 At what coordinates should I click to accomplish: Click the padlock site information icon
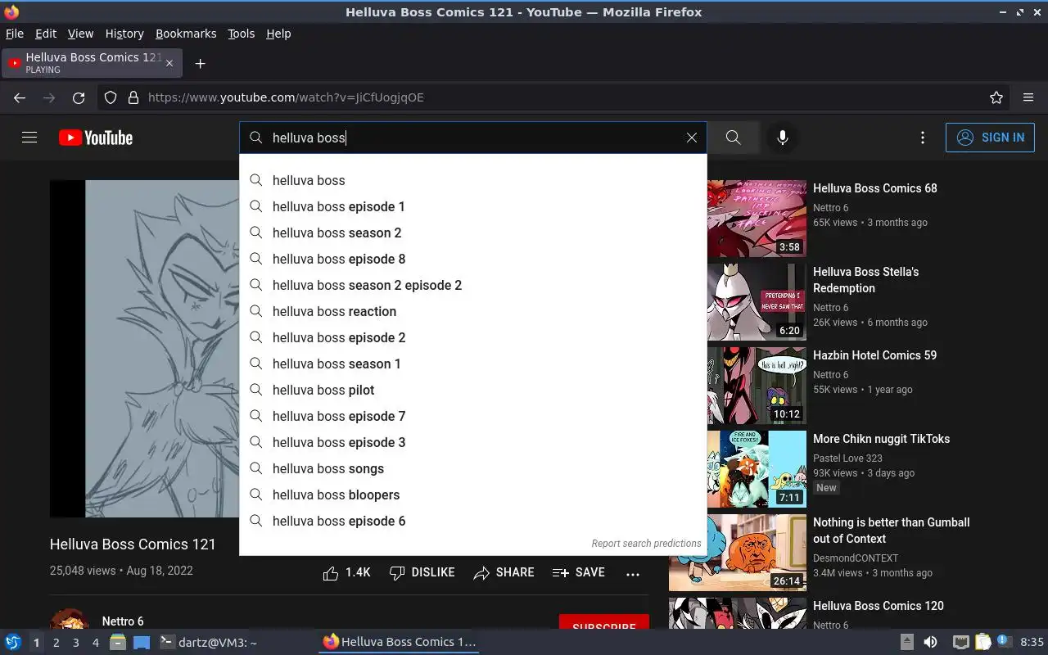point(133,97)
